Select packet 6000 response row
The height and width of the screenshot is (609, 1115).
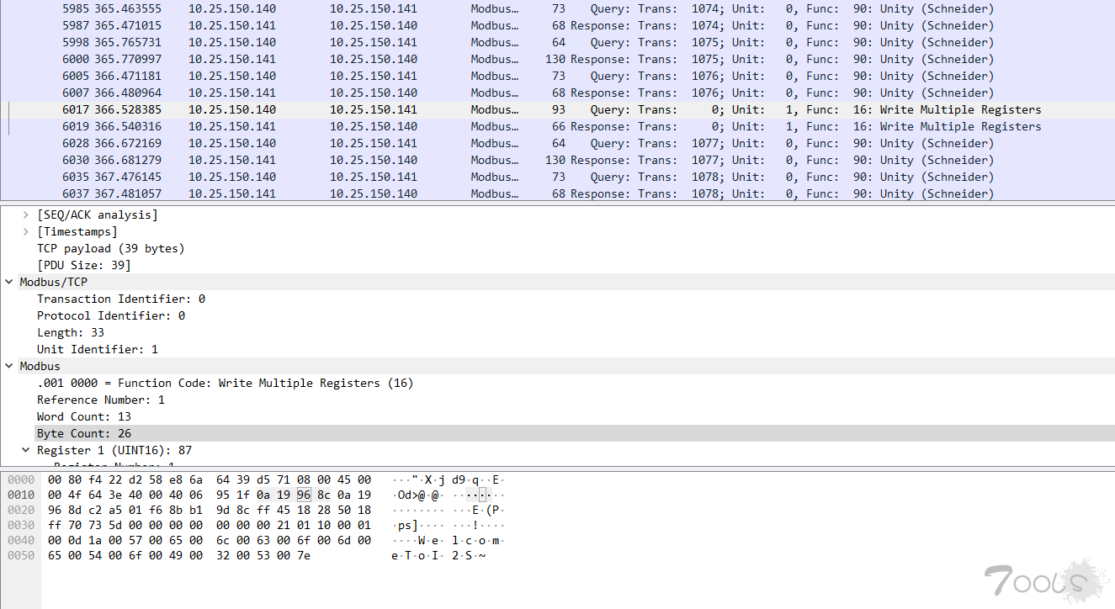pyautogui.click(x=557, y=59)
